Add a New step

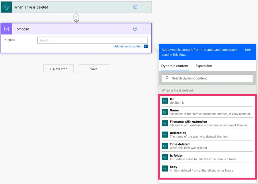[x=58, y=69]
